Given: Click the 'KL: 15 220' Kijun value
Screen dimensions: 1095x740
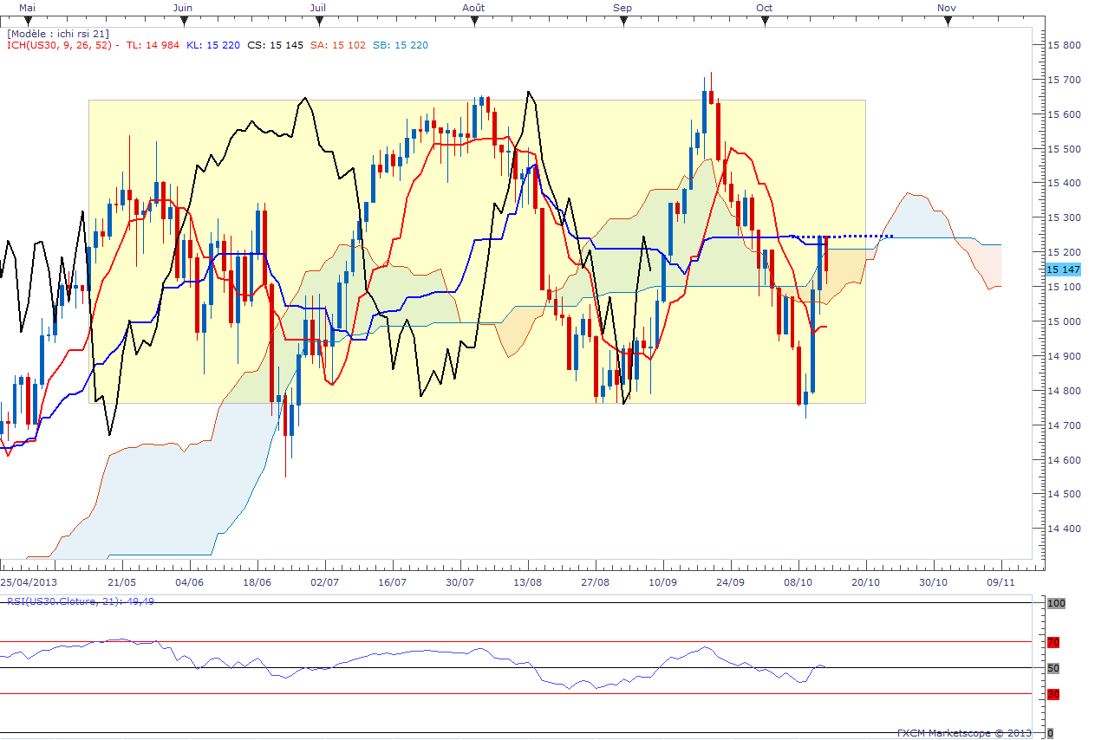Looking at the screenshot, I should pos(213,45).
